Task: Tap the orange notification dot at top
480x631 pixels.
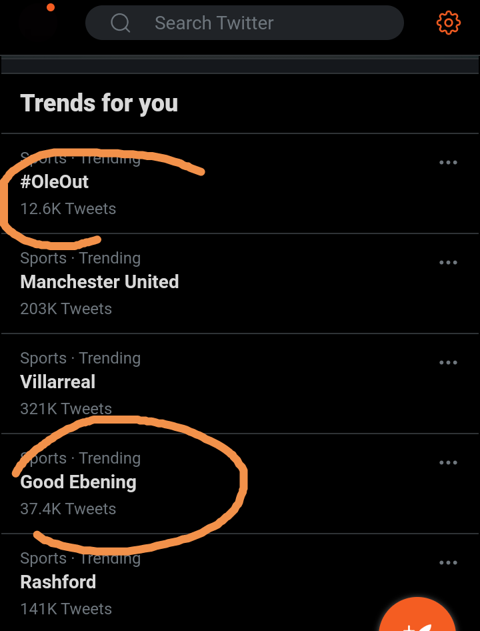Action: point(51,7)
